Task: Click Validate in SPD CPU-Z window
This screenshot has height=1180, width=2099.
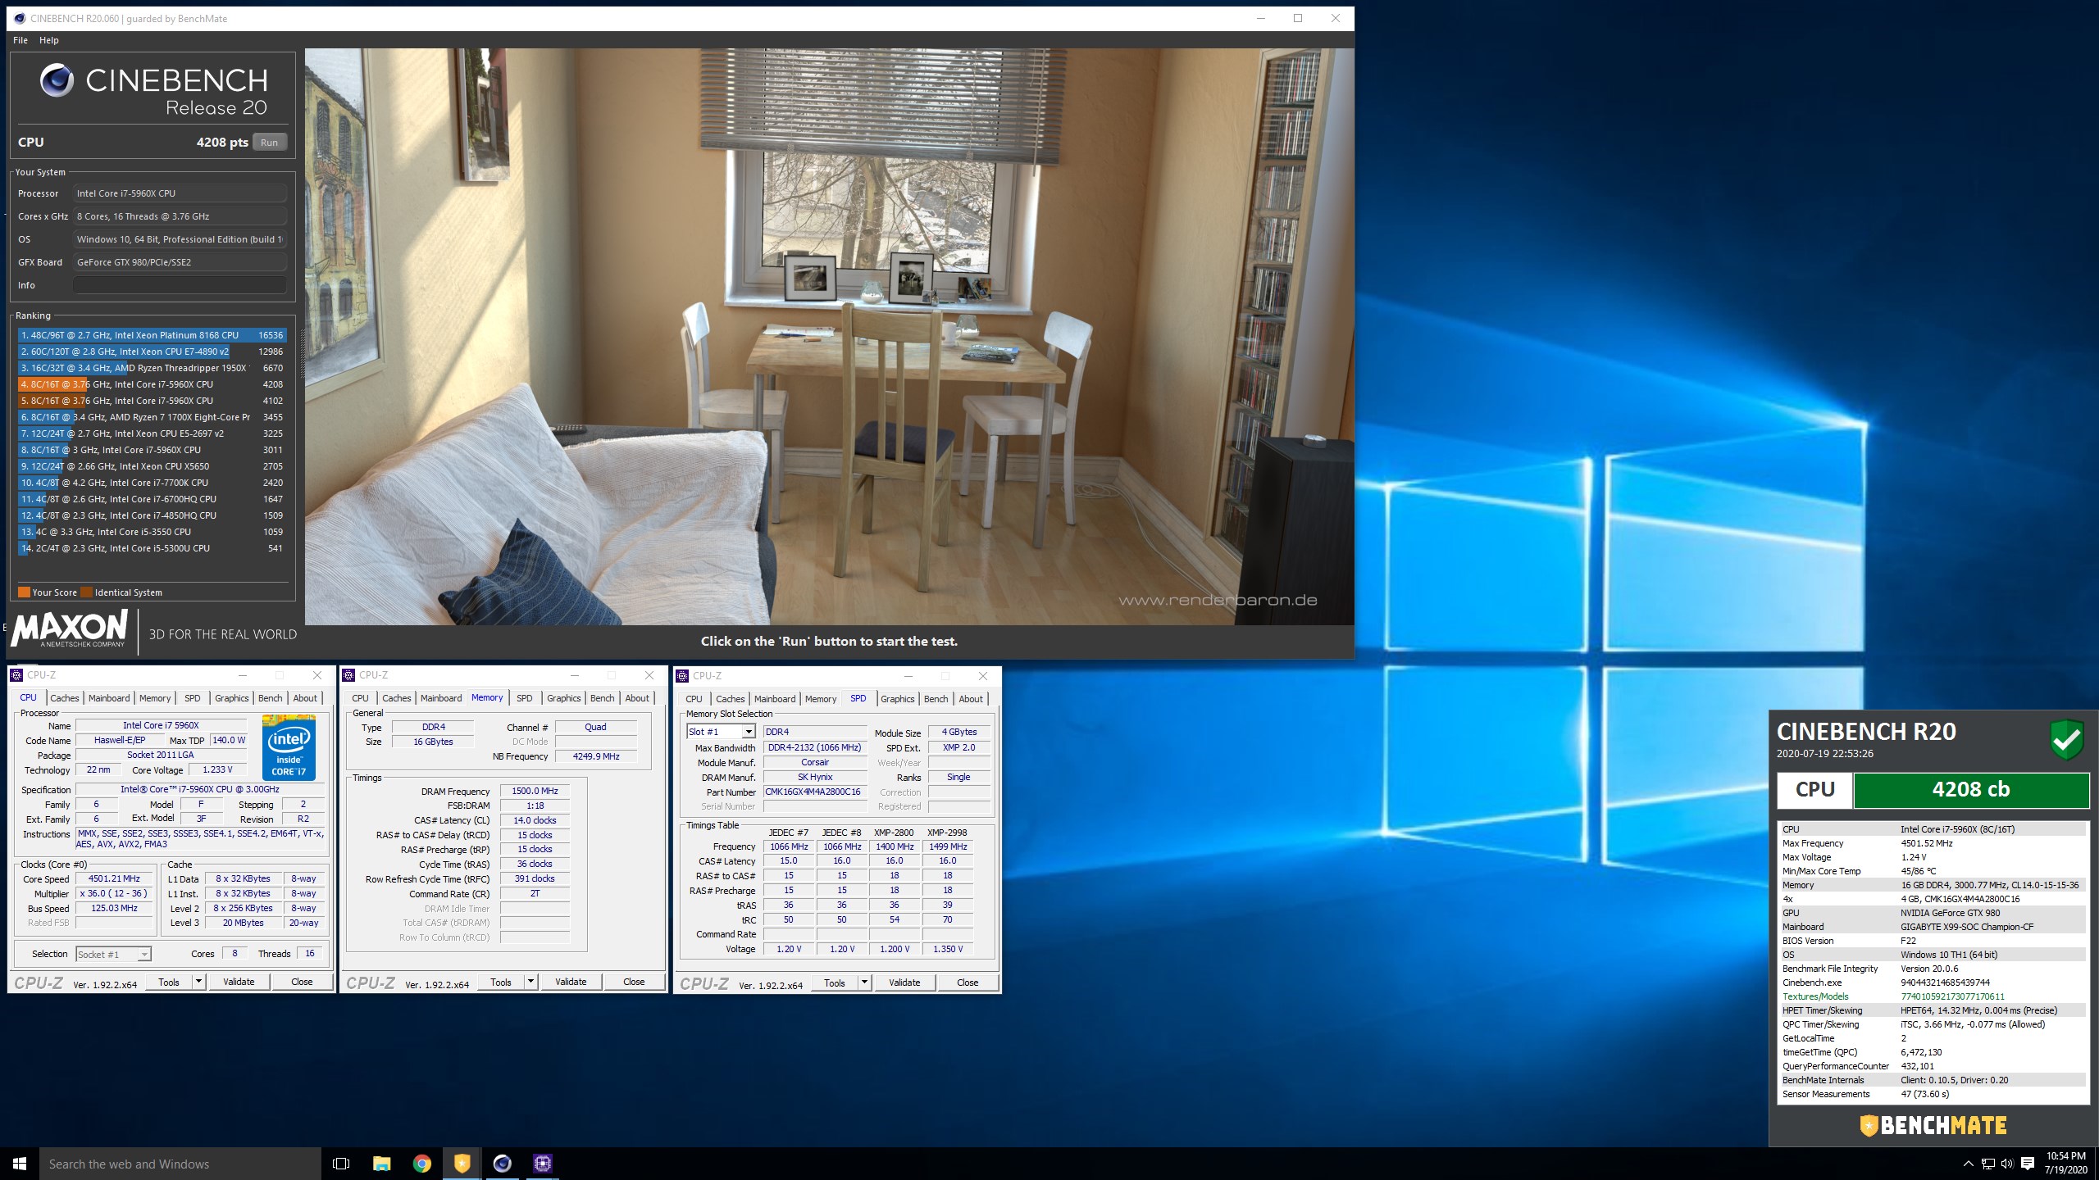Action: tap(904, 983)
